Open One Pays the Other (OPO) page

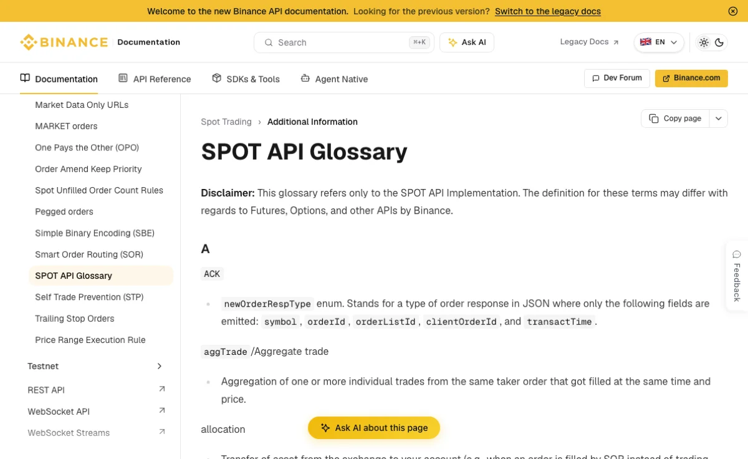(x=87, y=148)
